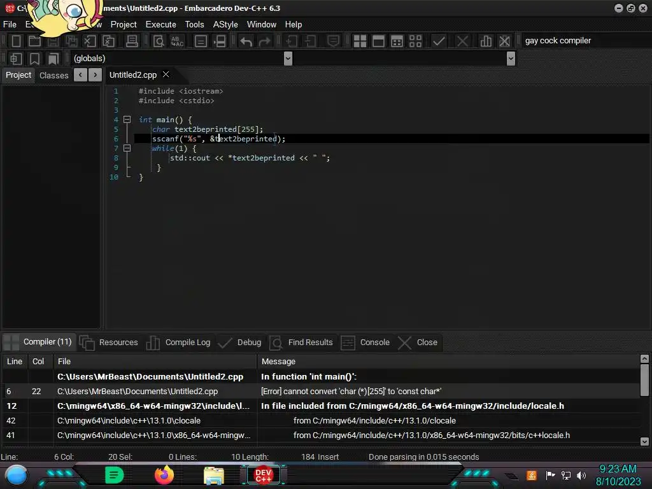Click the Redo arrow icon

tap(264, 41)
